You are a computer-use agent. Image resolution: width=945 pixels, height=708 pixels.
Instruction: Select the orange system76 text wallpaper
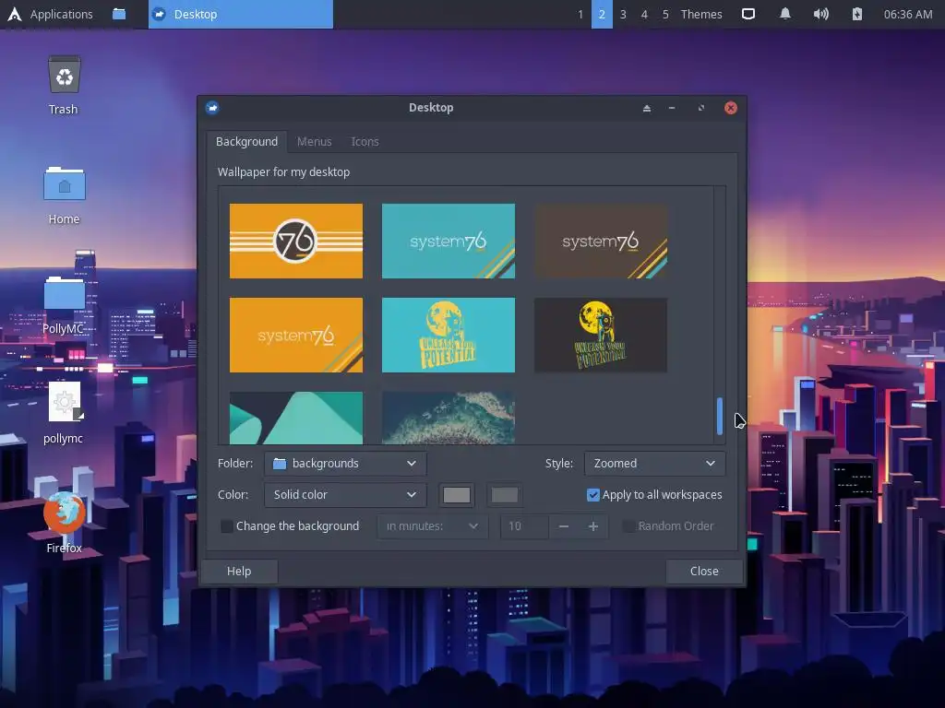296,335
